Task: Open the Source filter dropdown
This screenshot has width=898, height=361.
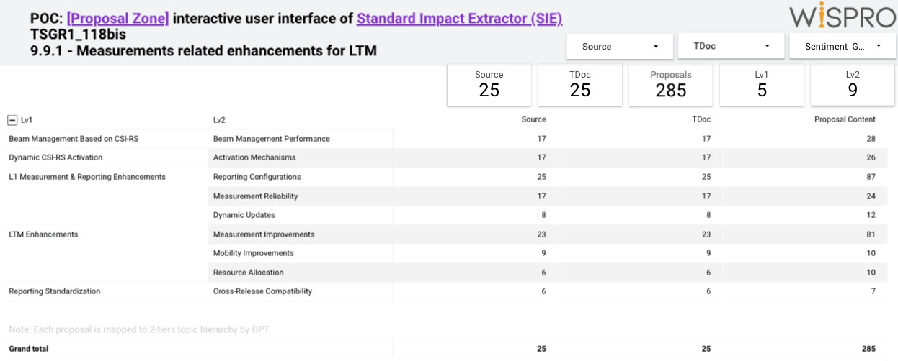Action: coord(620,46)
